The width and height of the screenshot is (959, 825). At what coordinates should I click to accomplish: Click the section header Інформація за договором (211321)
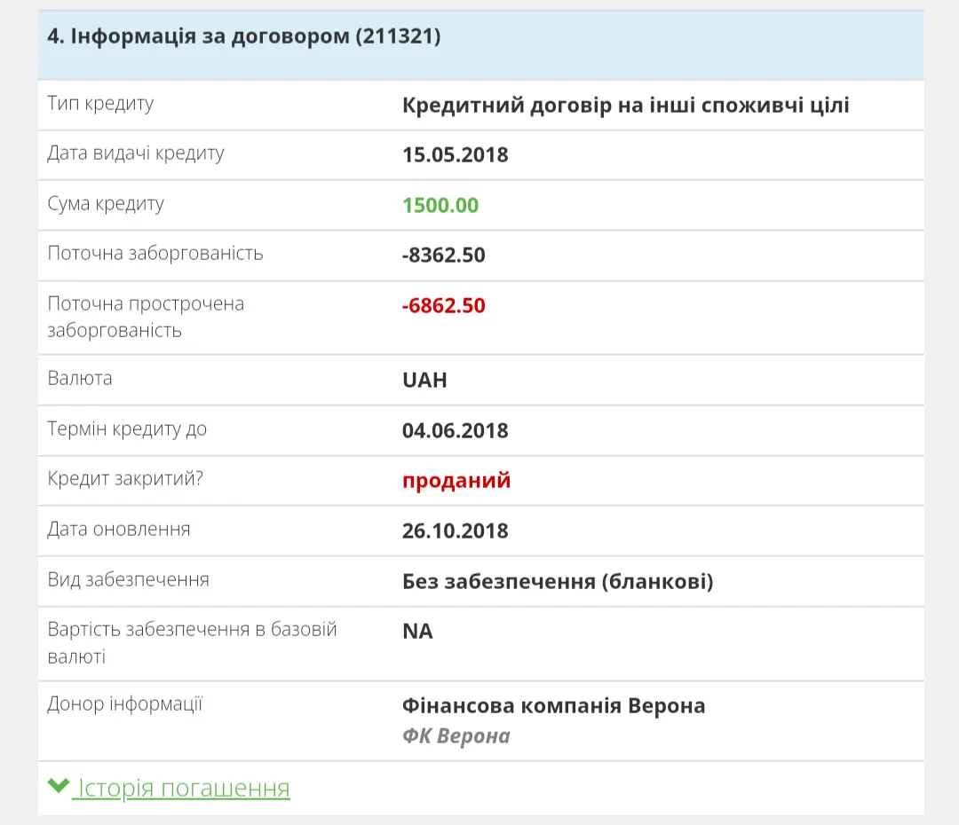pos(244,36)
